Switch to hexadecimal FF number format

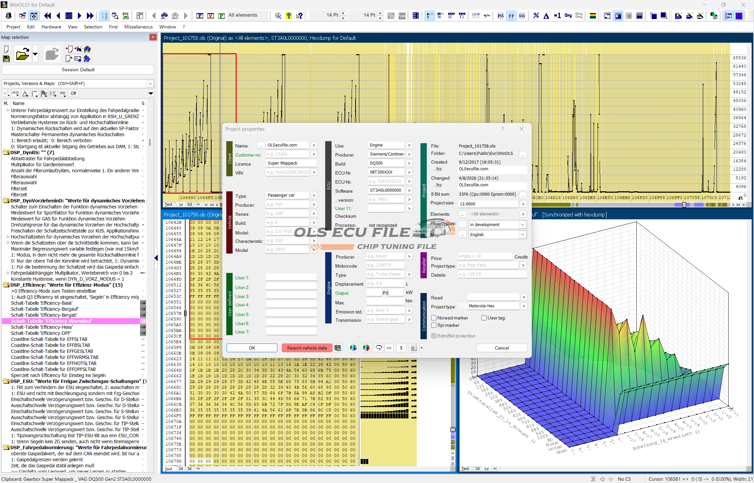point(511,16)
